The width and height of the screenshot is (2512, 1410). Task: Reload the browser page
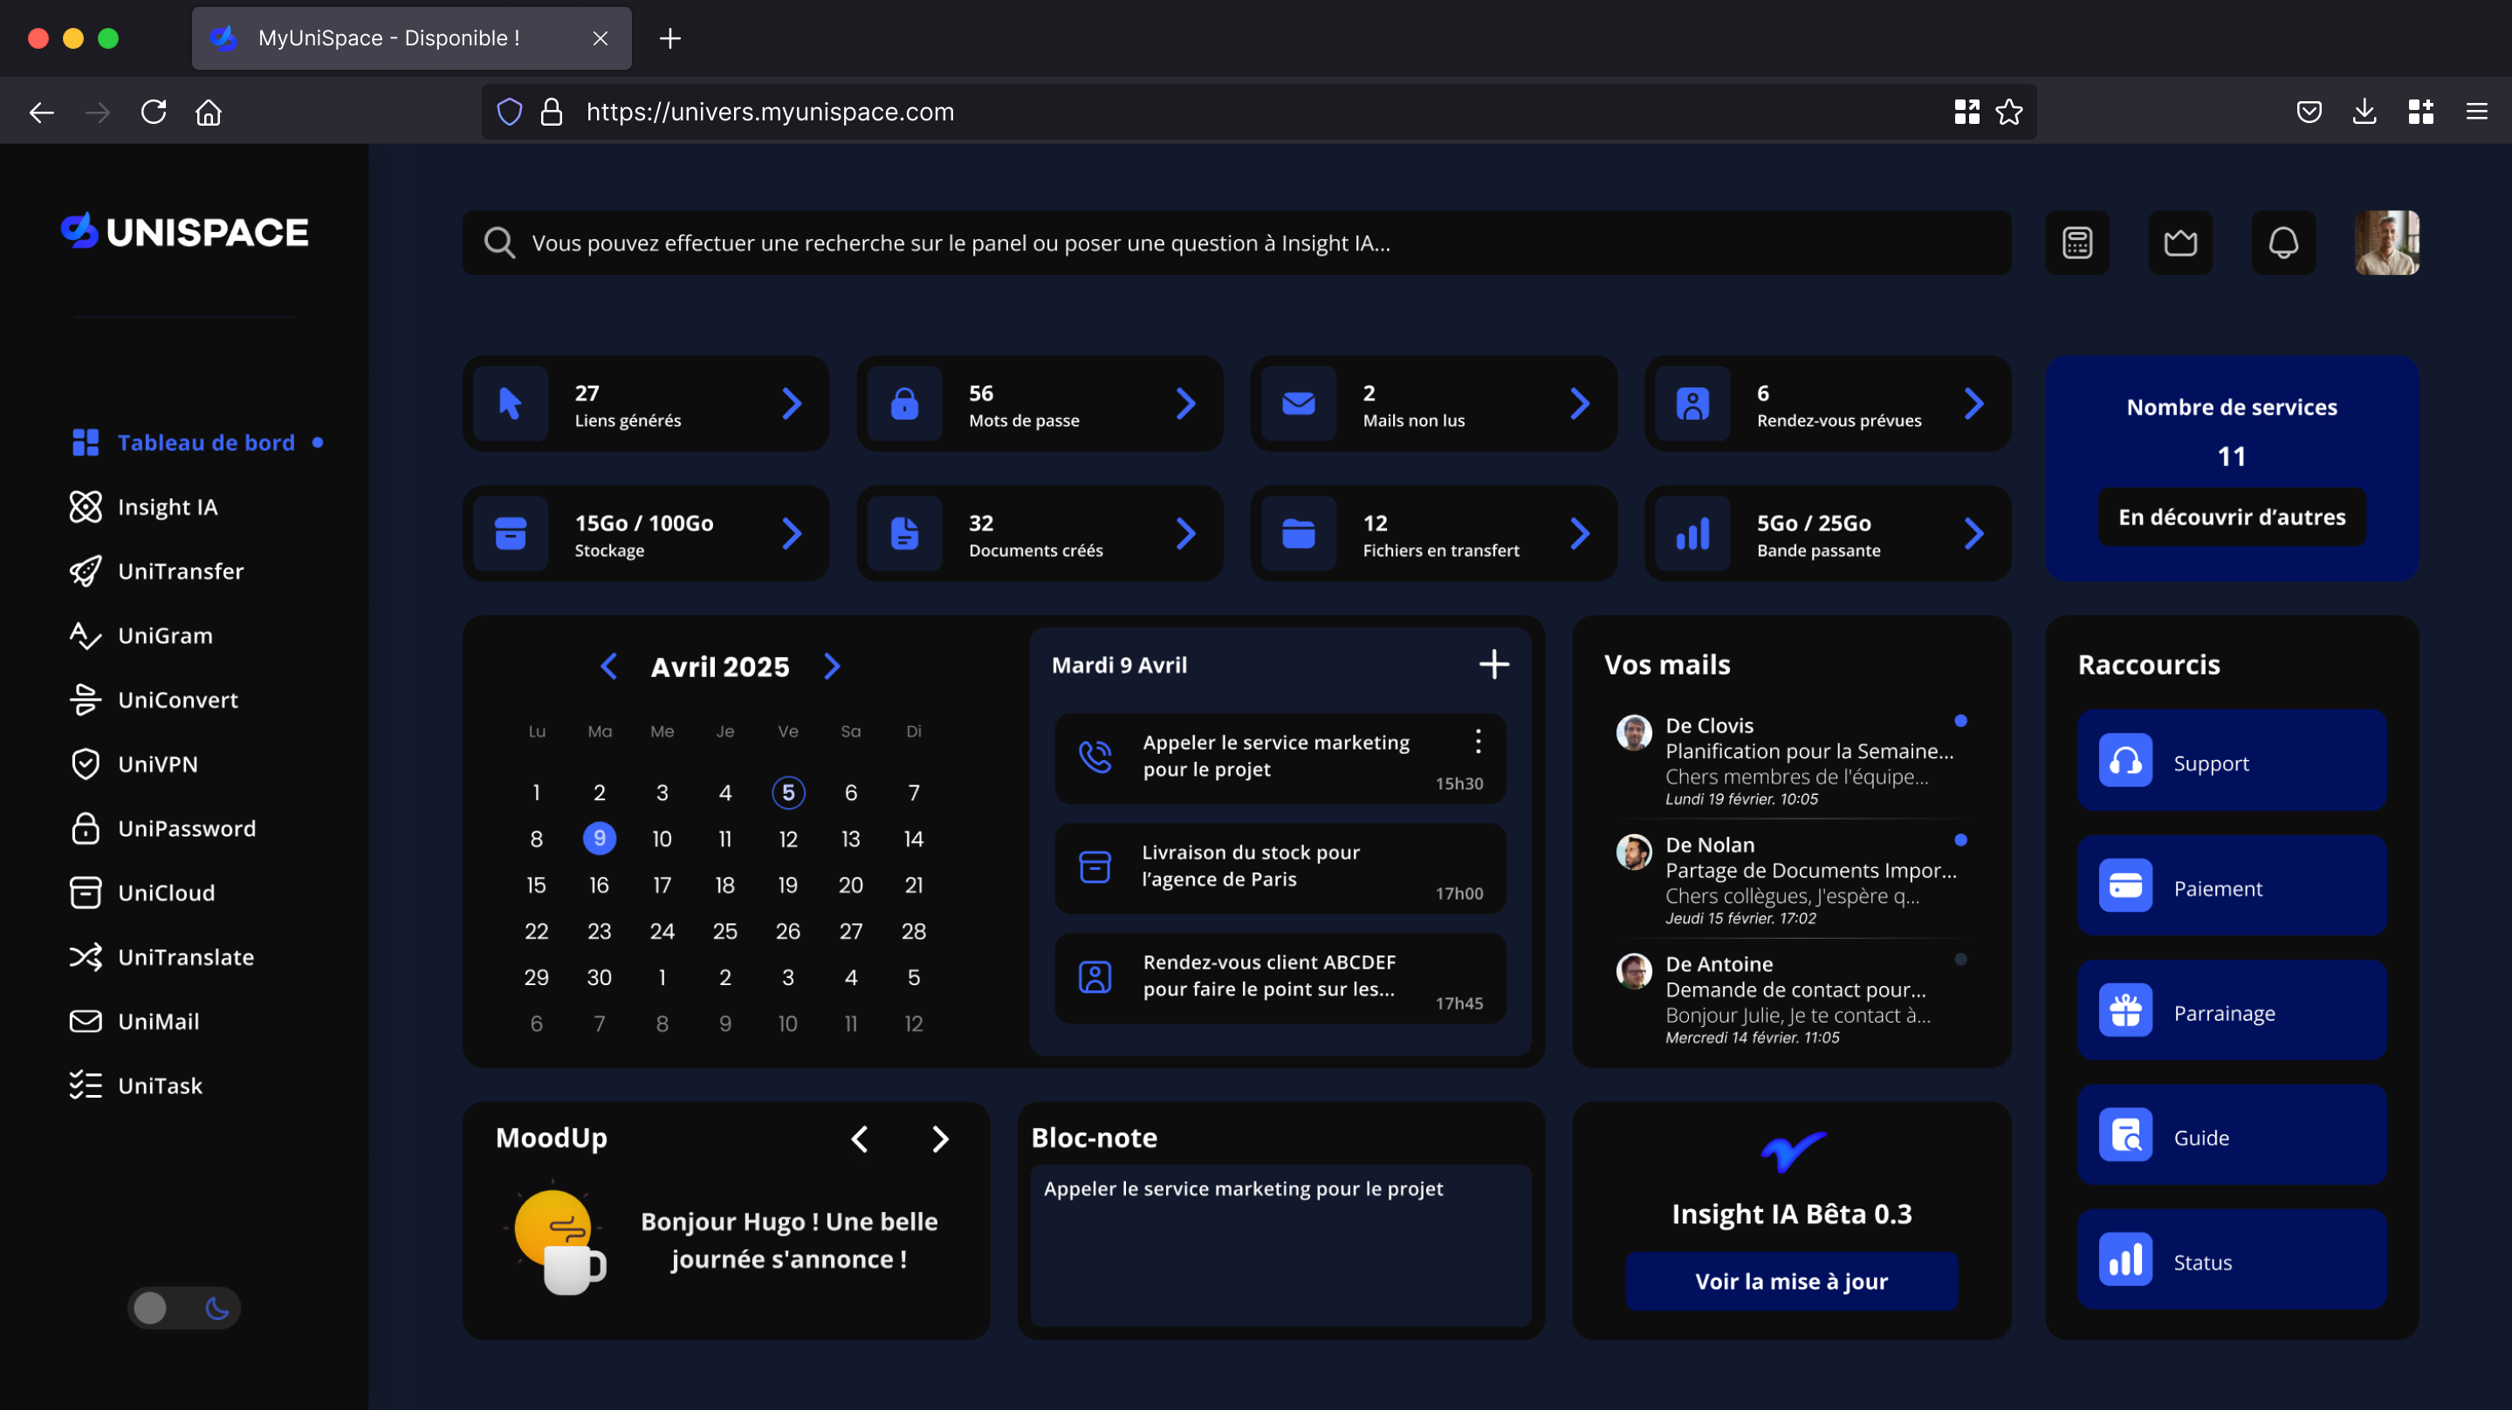point(153,113)
